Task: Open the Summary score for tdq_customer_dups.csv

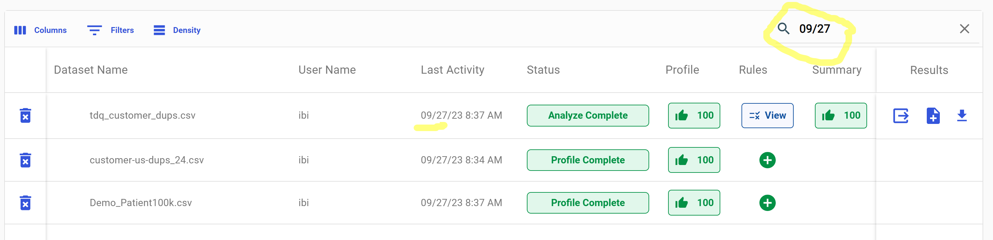Action: [841, 115]
